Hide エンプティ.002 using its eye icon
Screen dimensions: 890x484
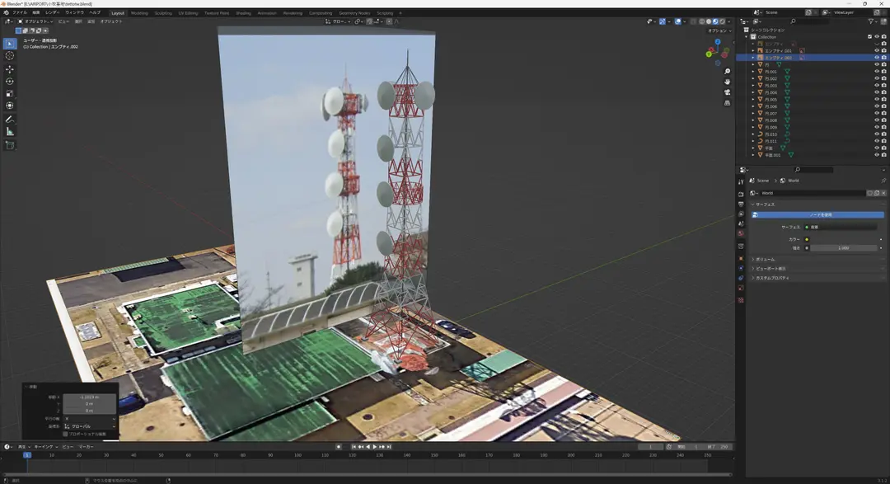[876, 58]
